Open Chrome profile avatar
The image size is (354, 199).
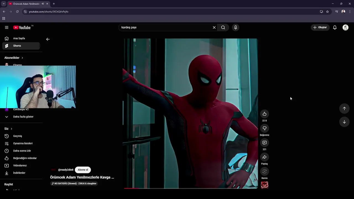(x=343, y=12)
